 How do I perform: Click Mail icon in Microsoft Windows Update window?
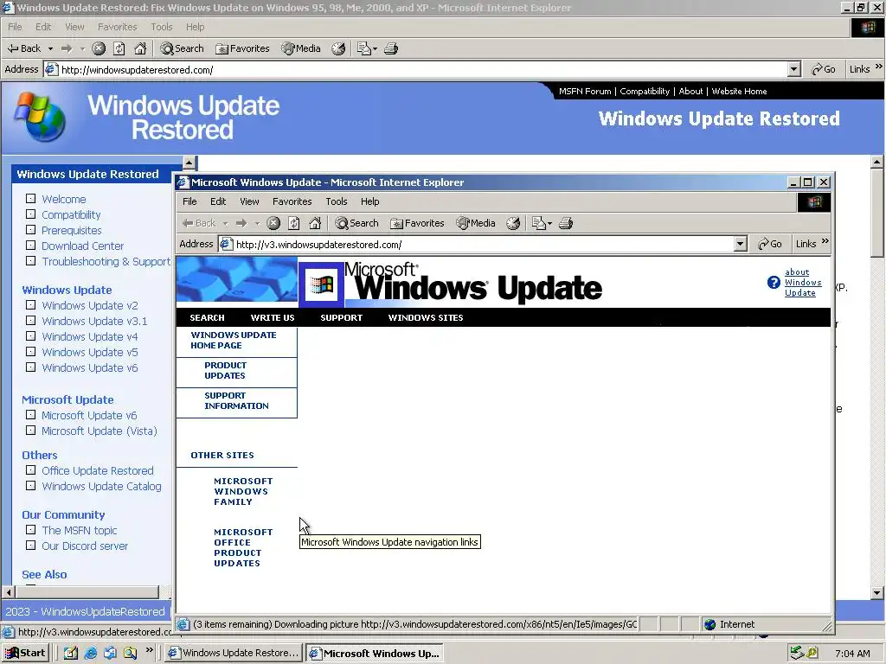point(539,223)
